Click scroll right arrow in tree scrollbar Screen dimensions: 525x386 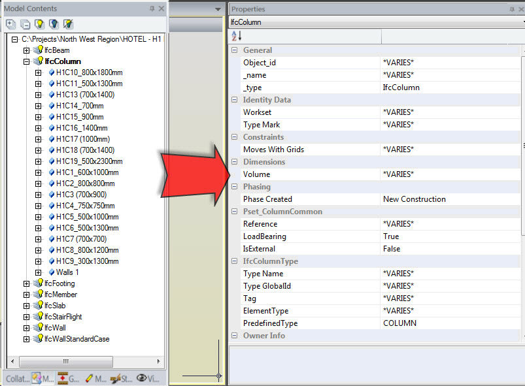tap(158, 361)
